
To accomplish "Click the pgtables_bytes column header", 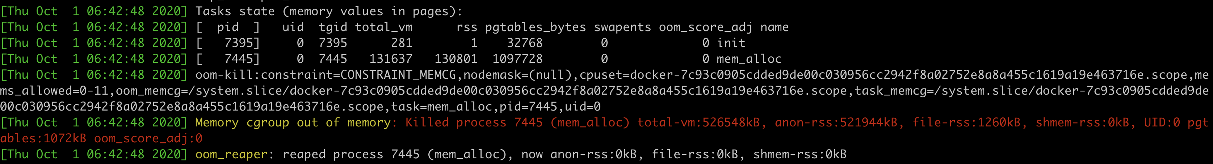I will pyautogui.click(x=536, y=27).
